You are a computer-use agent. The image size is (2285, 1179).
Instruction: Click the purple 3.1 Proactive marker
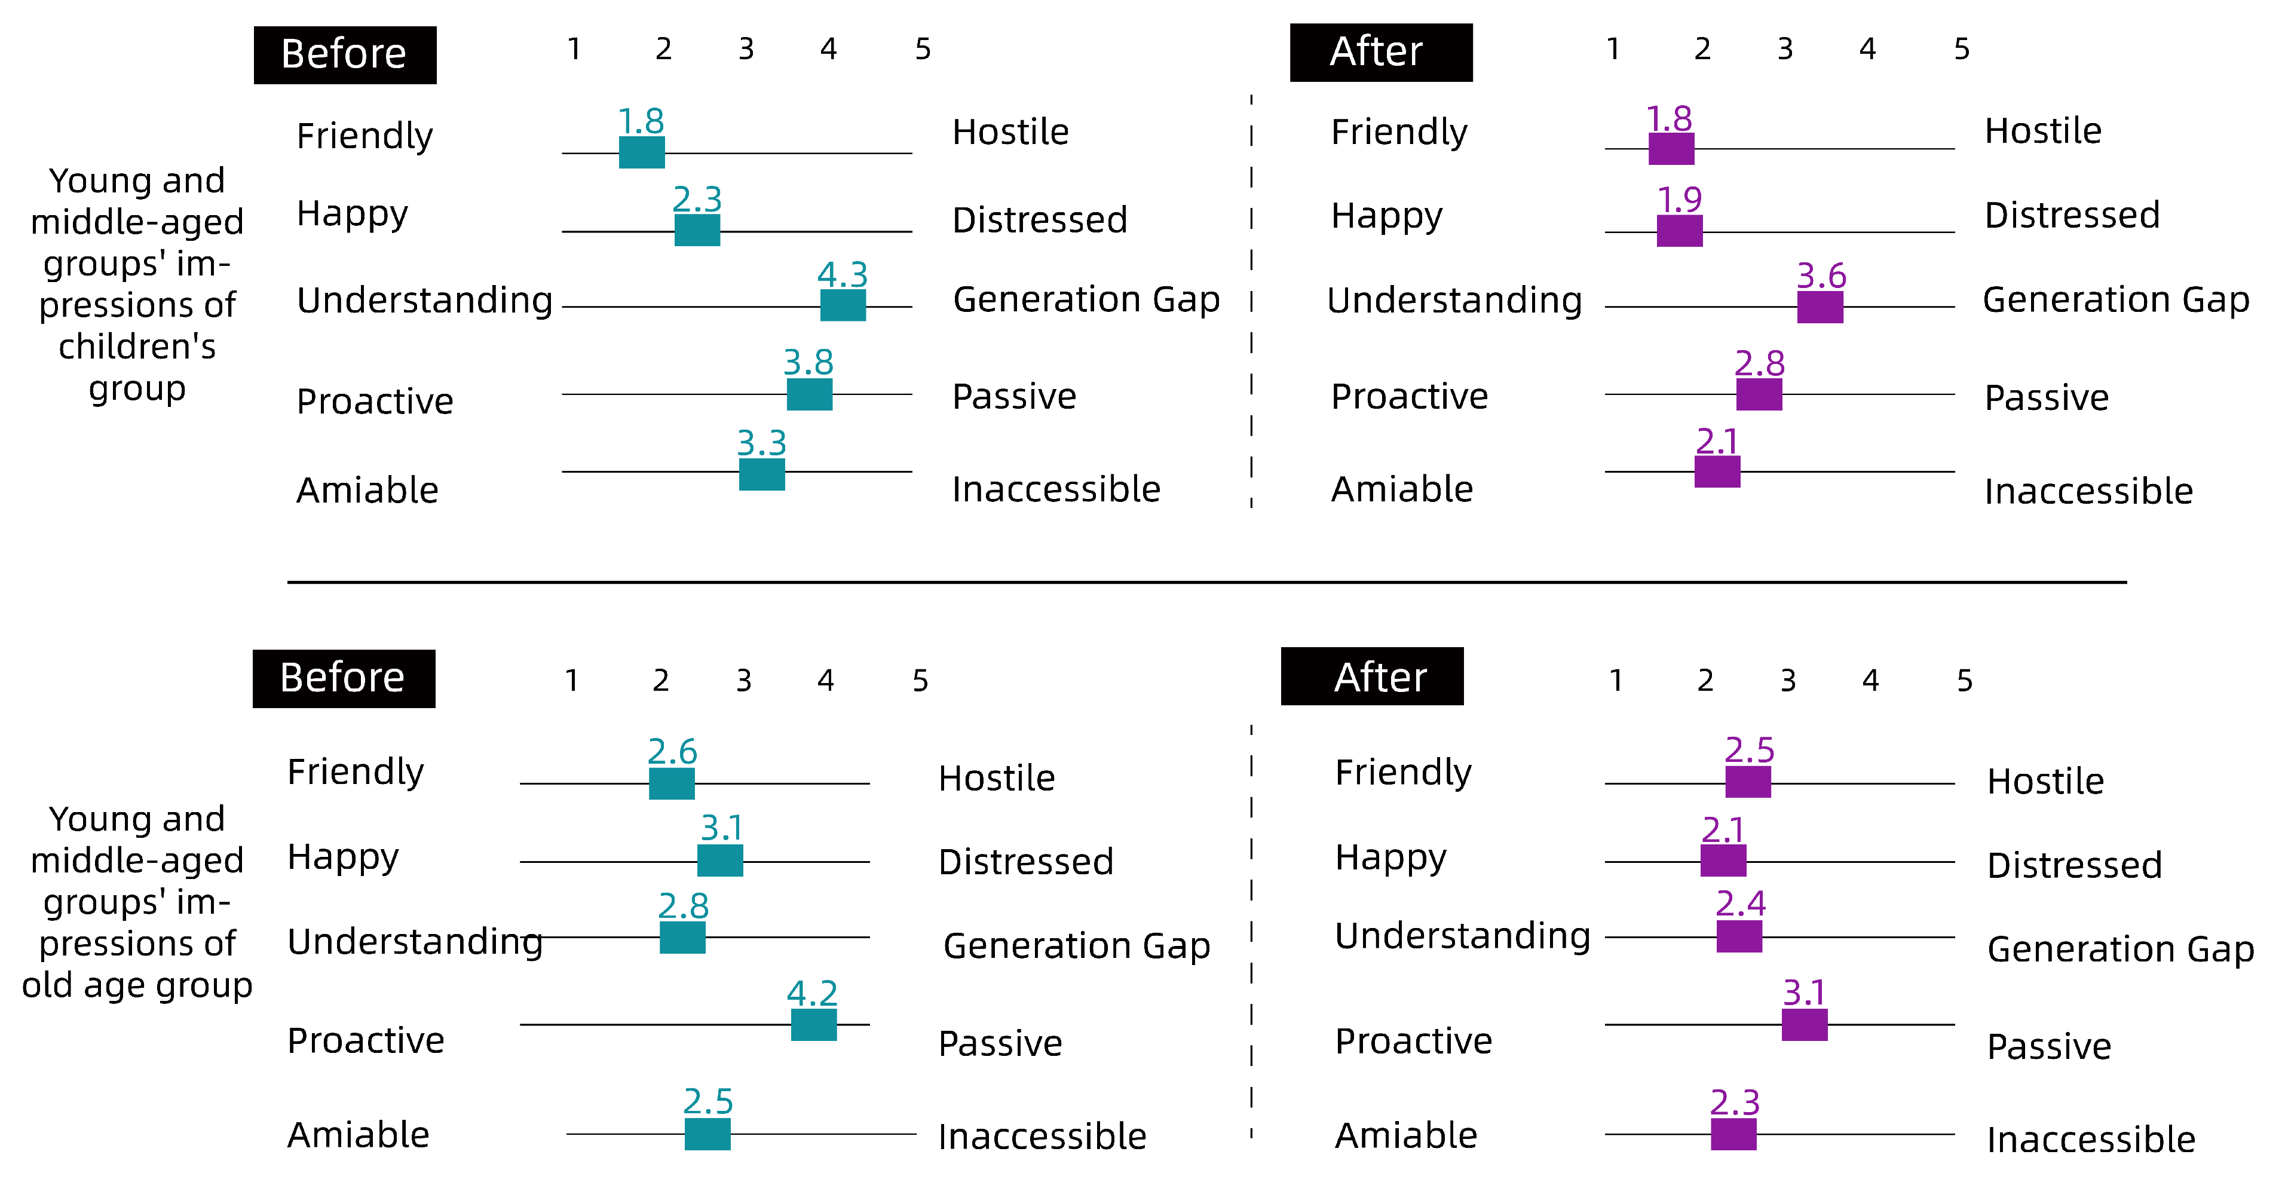coord(1804,1025)
